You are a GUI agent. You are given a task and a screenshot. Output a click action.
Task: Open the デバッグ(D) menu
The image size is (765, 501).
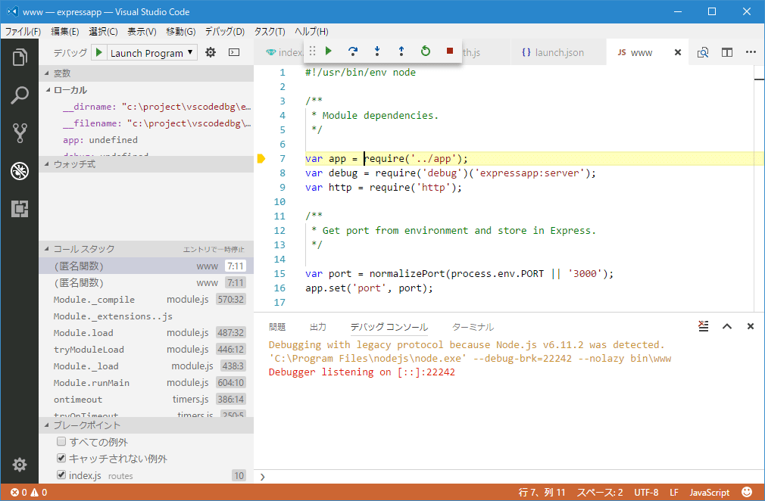tap(223, 31)
